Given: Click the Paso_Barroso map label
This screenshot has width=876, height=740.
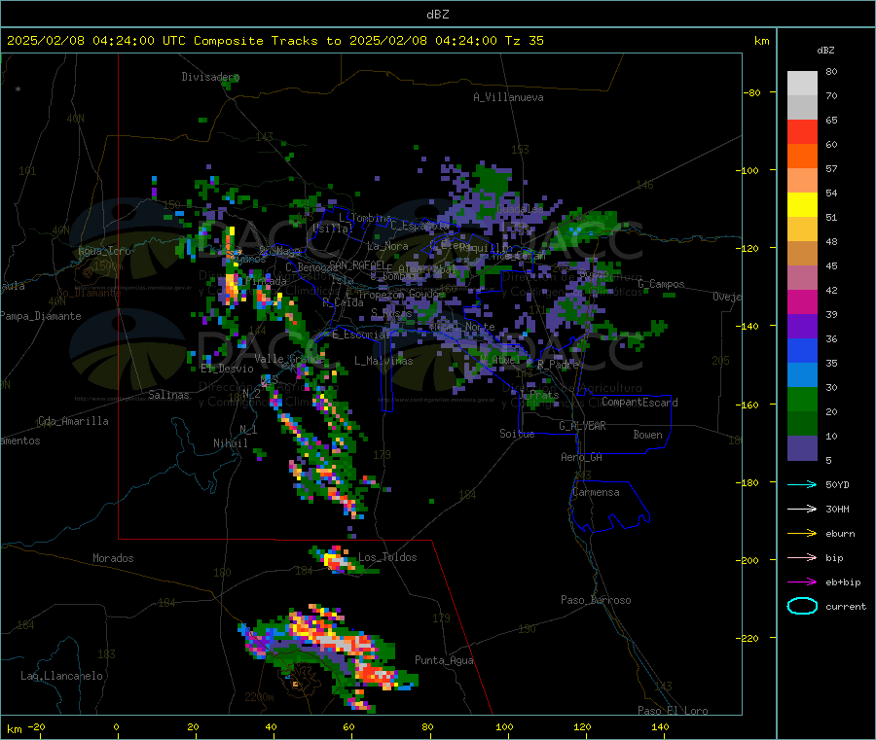Looking at the screenshot, I should tap(596, 600).
